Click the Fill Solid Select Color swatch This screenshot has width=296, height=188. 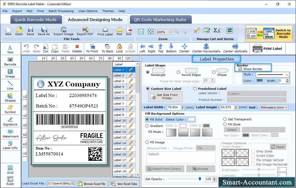tap(191, 119)
